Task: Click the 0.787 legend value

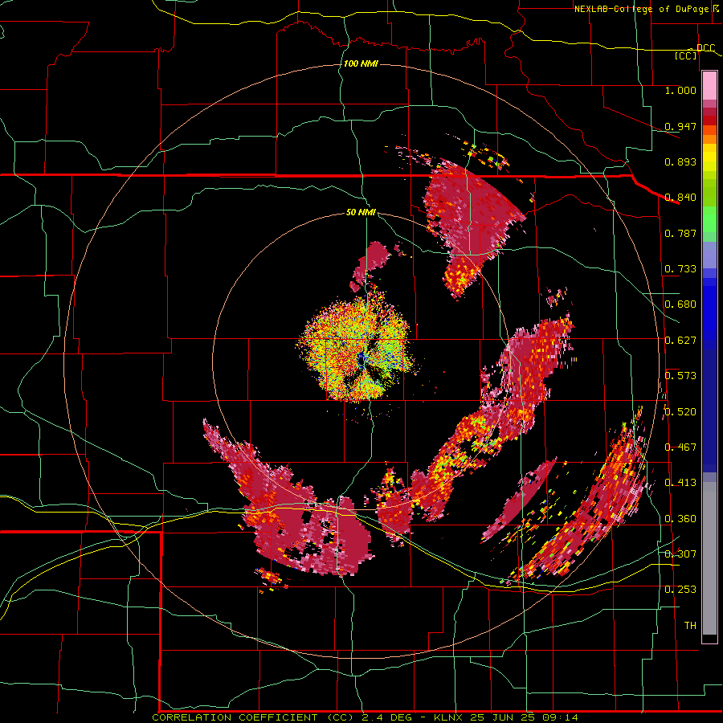Action: point(680,233)
